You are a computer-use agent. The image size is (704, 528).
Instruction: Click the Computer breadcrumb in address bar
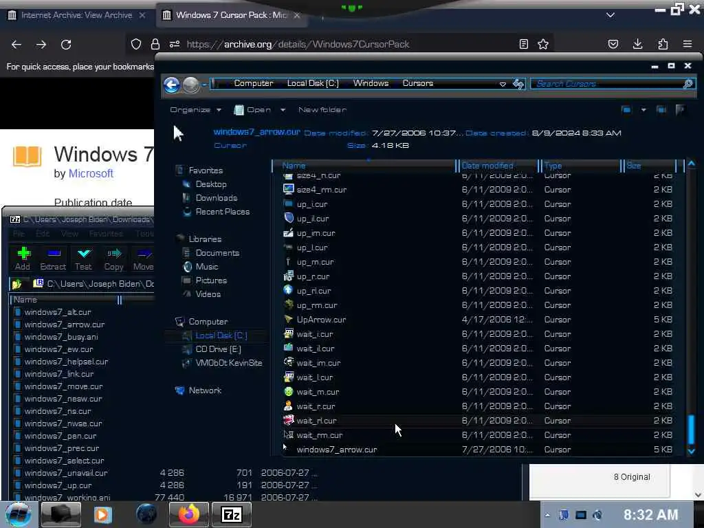253,83
